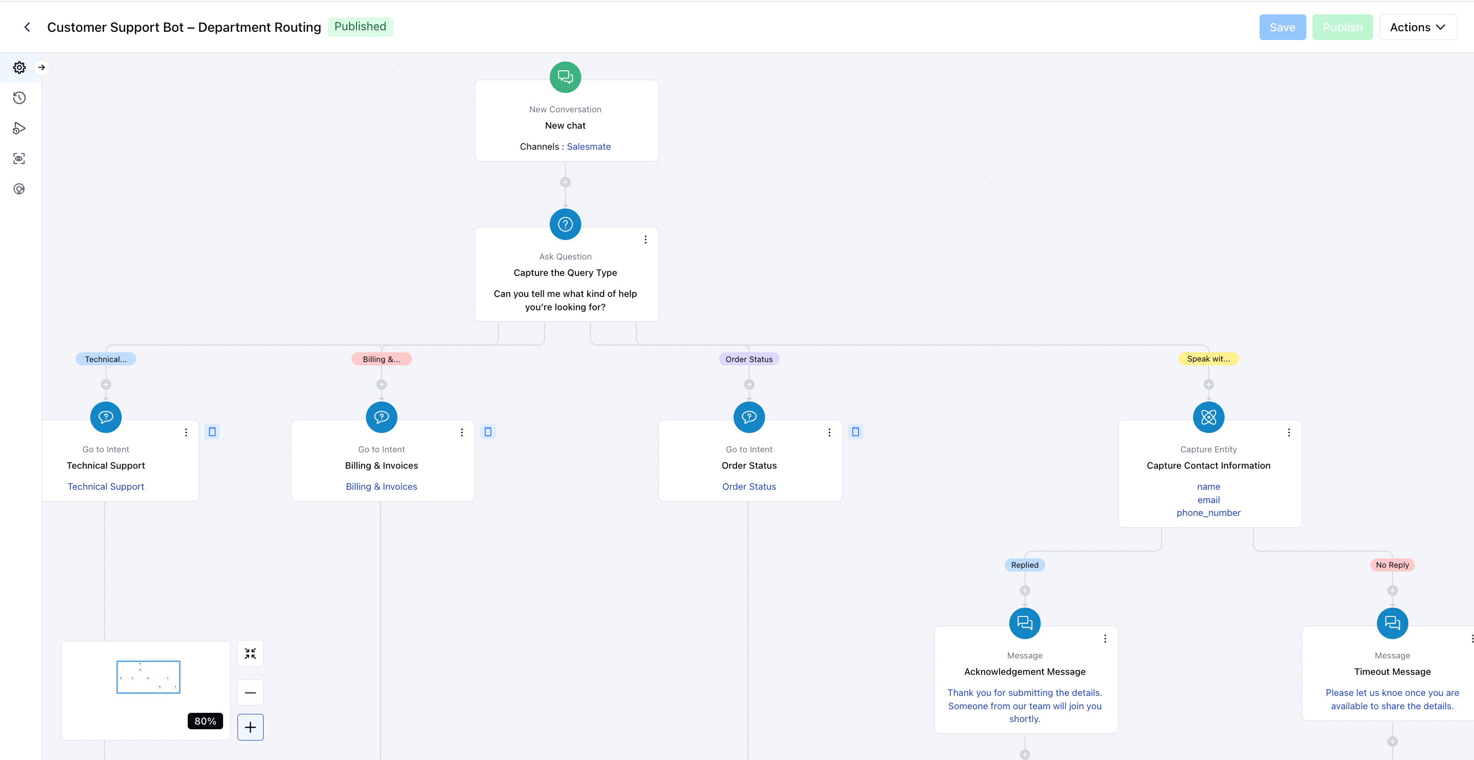The width and height of the screenshot is (1474, 760).
Task: Expand the sidebar using arrow toggle
Action: click(41, 68)
